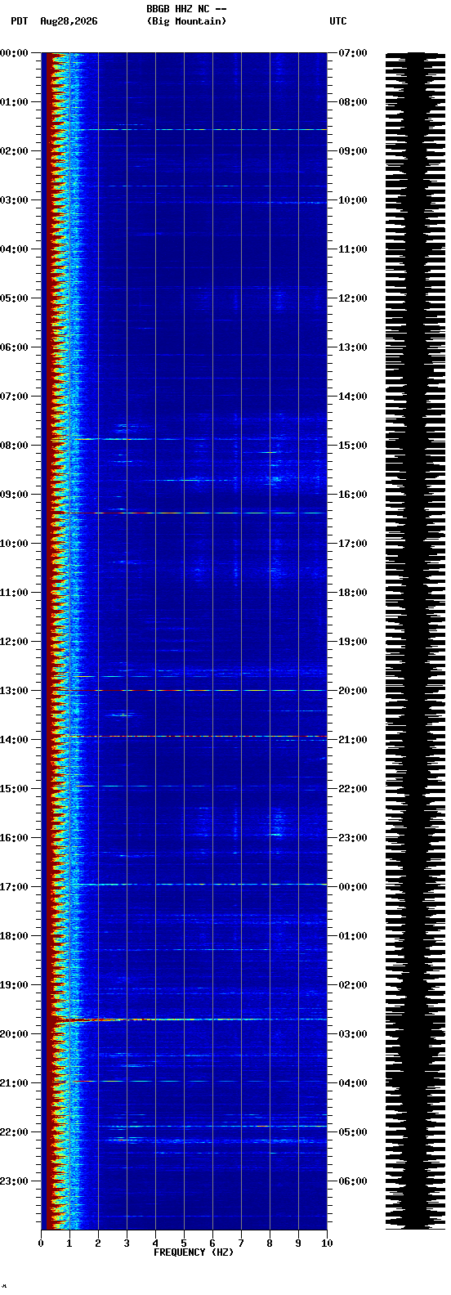Click the 23:00 PDT time label
The image size is (451, 1295).
pos(14,1181)
